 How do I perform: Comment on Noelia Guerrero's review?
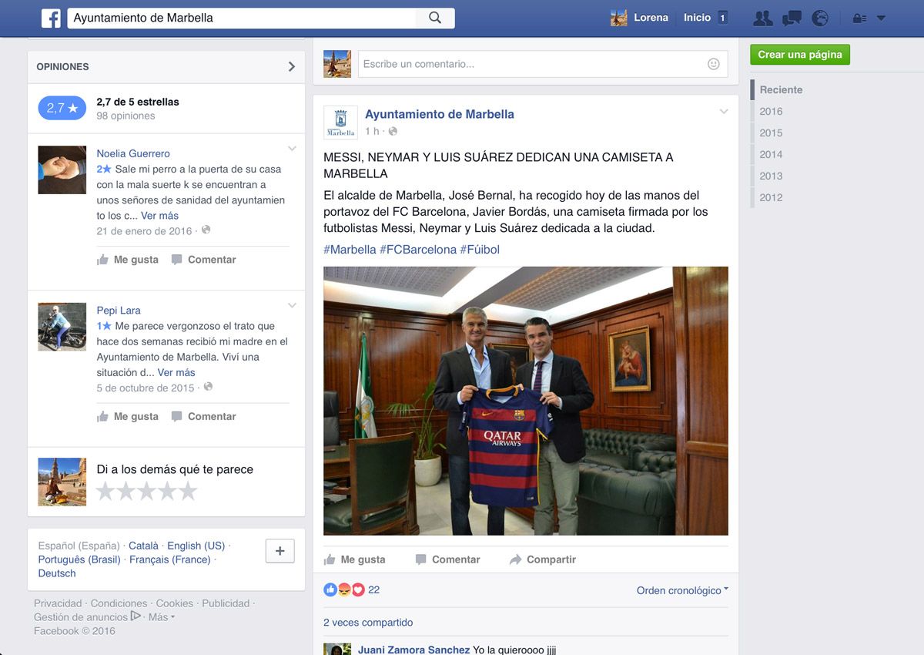coord(204,260)
